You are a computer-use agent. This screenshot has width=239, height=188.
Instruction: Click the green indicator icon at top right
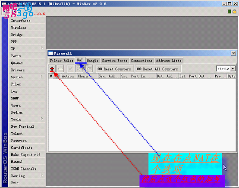(229, 11)
